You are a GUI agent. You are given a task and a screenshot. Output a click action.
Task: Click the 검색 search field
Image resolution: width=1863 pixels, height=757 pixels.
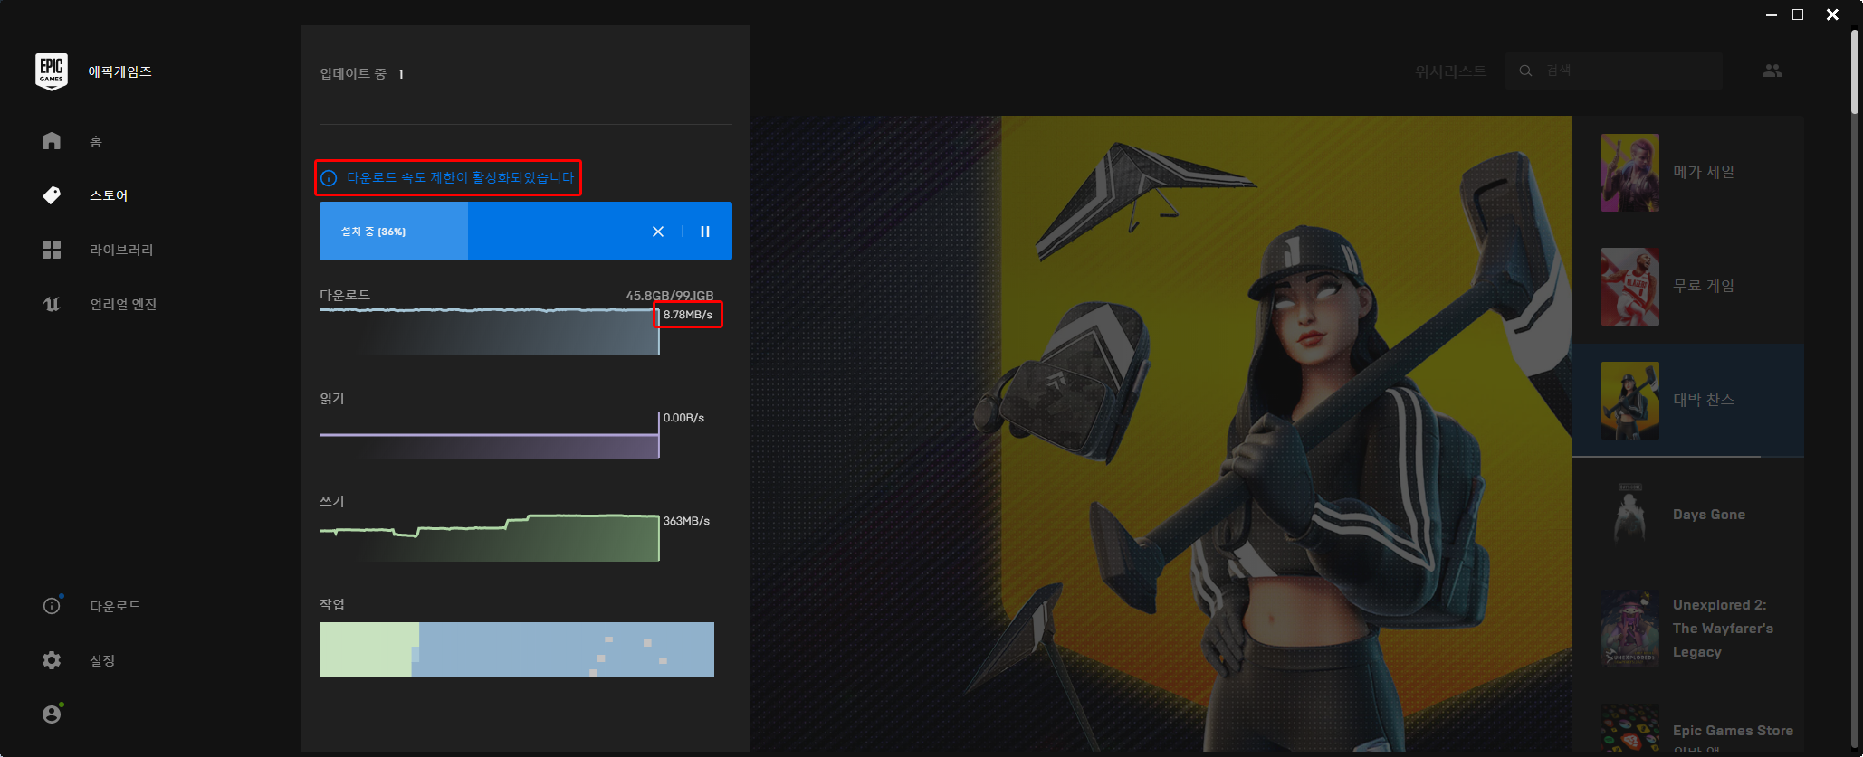click(x=1614, y=71)
